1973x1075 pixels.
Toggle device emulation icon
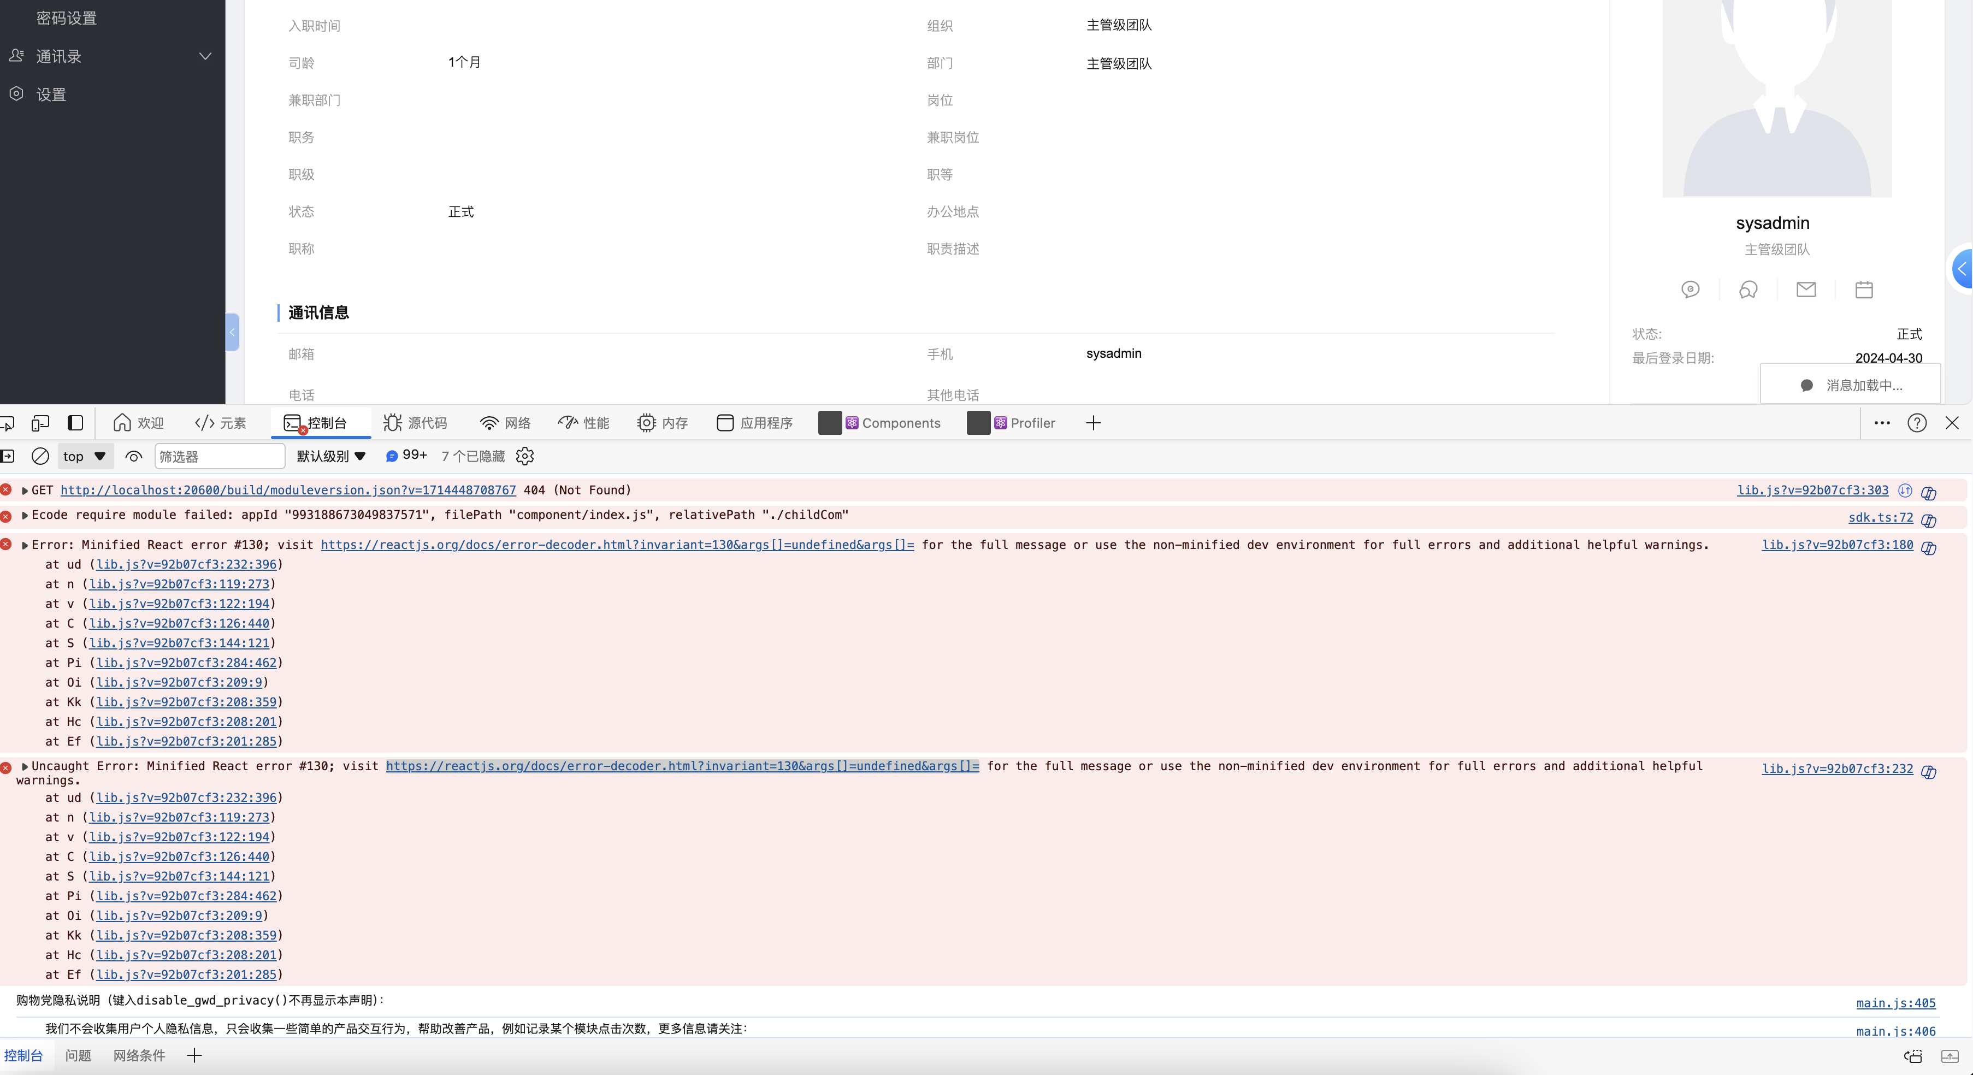pos(40,423)
